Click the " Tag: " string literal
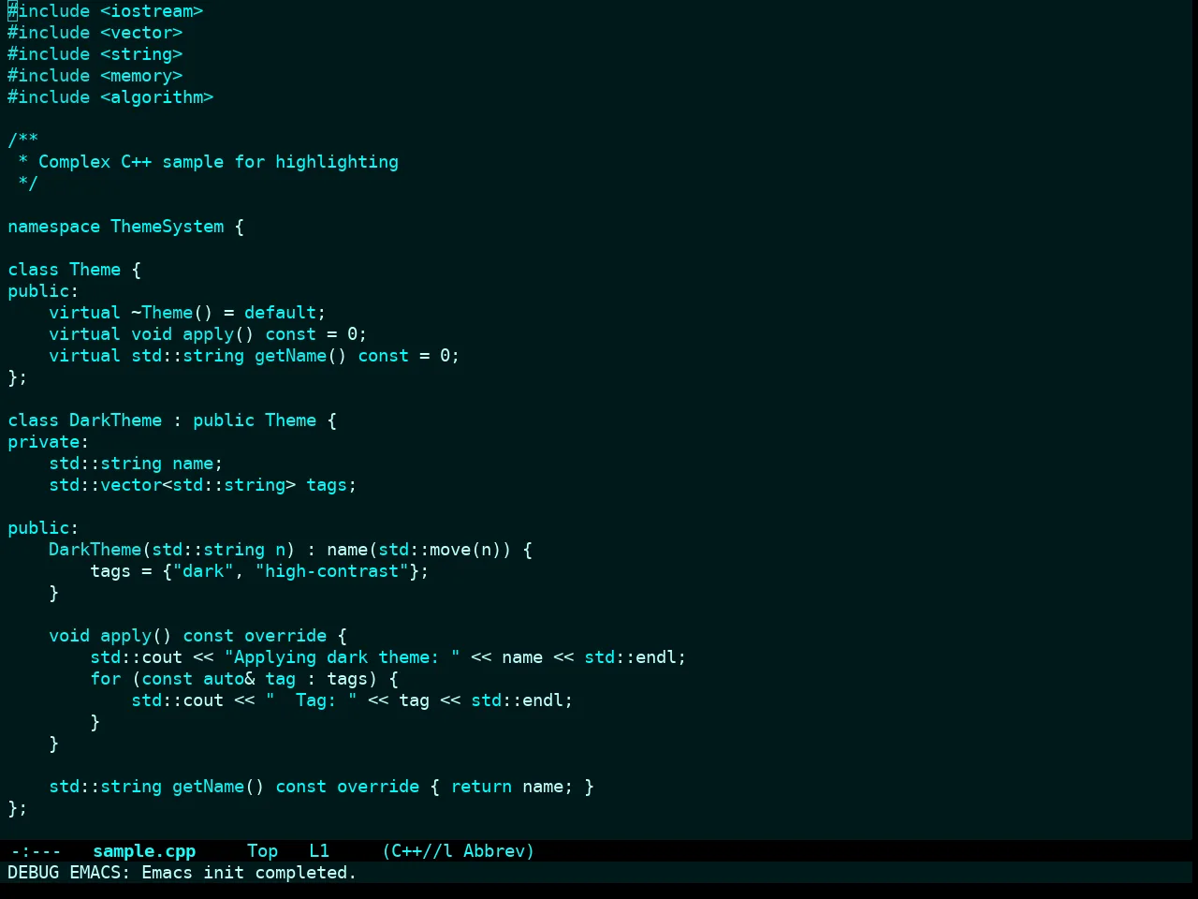This screenshot has height=899, width=1198. (311, 700)
